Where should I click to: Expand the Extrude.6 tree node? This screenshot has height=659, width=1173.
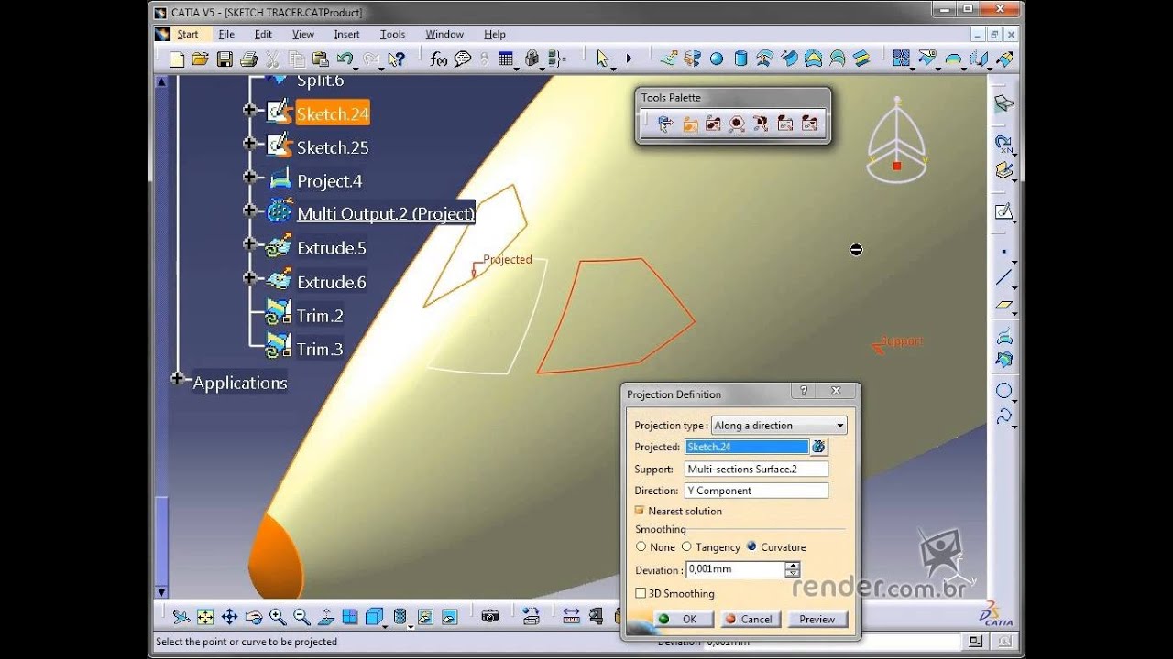tap(249, 277)
